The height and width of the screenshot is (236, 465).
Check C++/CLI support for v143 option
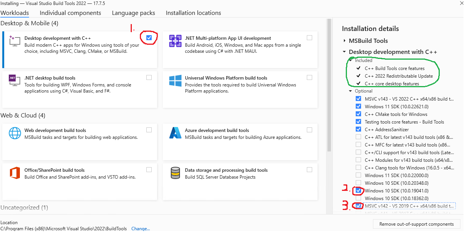pos(358,152)
